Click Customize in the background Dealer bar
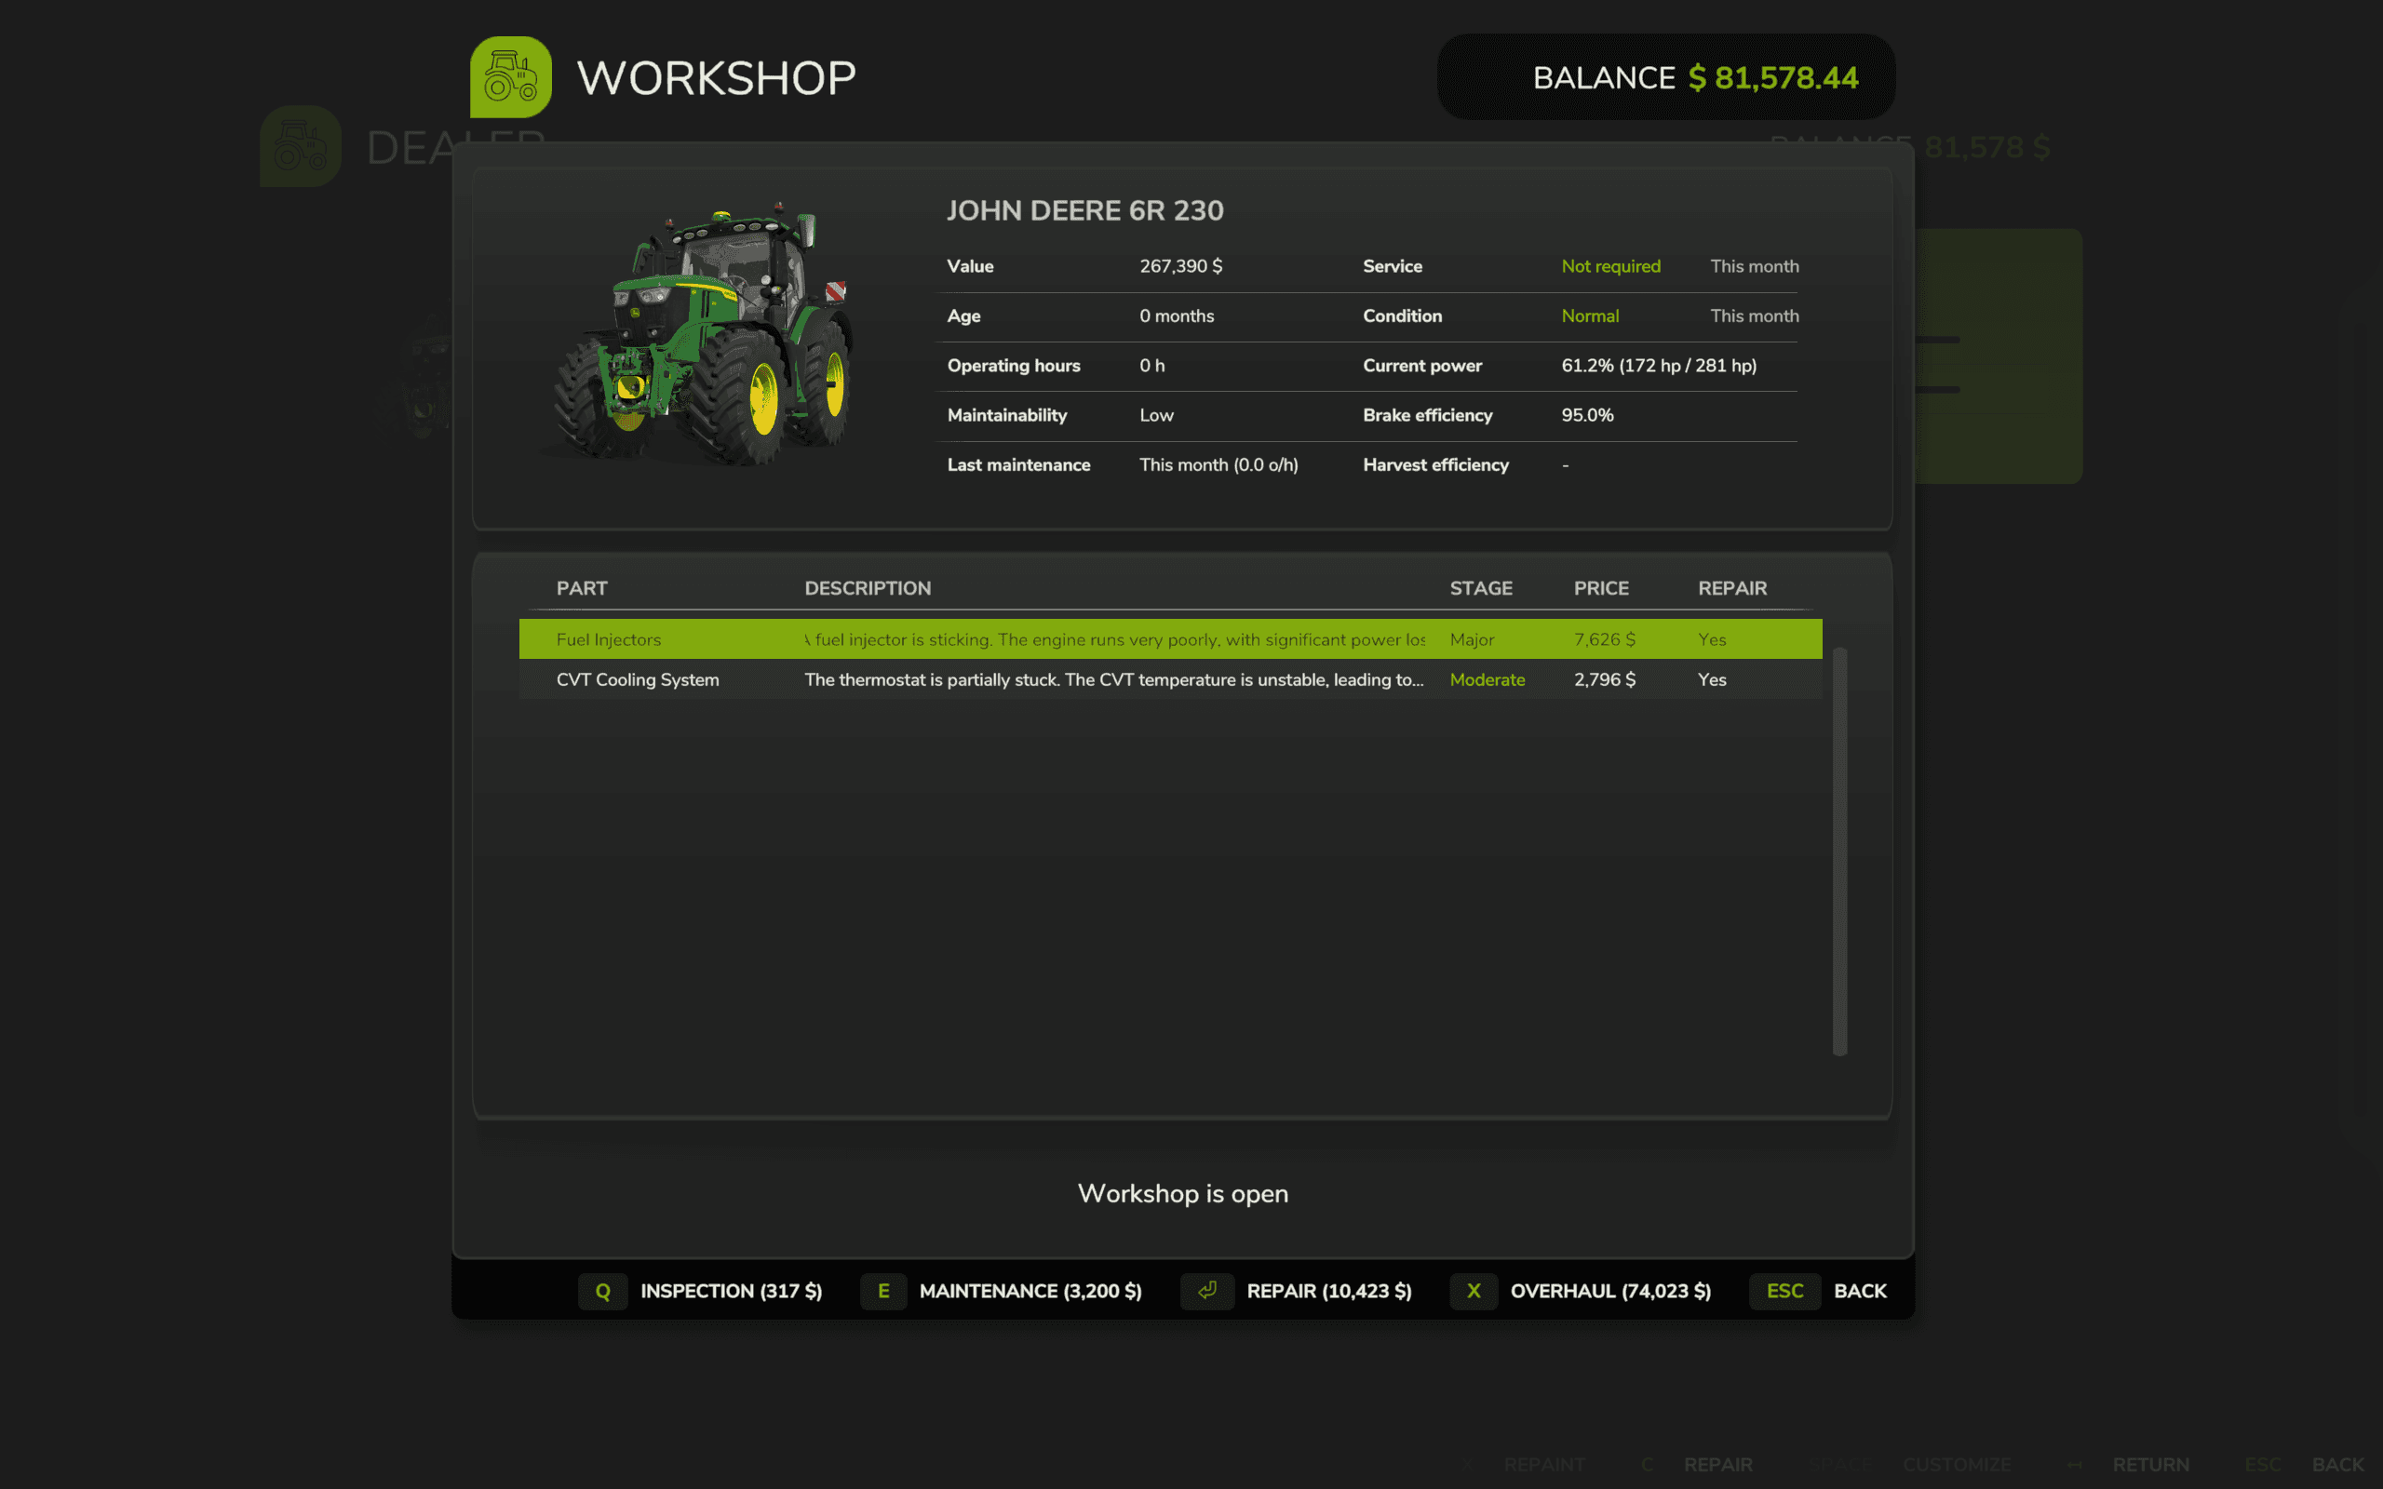The width and height of the screenshot is (2383, 1489). 1957,1465
